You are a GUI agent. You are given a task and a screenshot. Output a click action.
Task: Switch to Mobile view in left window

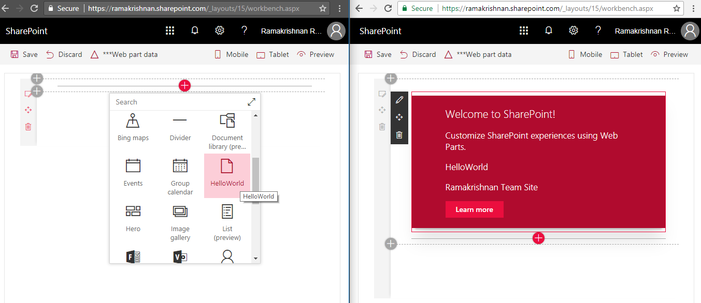click(x=231, y=54)
